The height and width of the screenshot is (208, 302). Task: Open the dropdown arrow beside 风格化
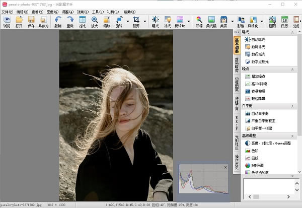[x=262, y=21]
